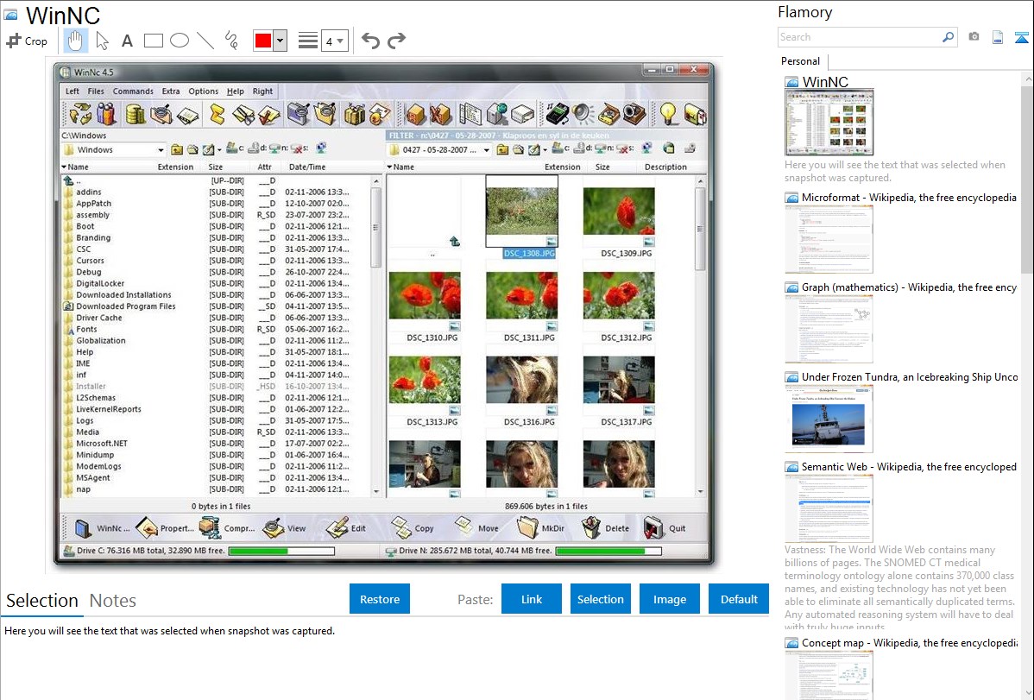Click the Copy button in WinNC bottom bar
This screenshot has width=1034, height=700.
coord(413,527)
